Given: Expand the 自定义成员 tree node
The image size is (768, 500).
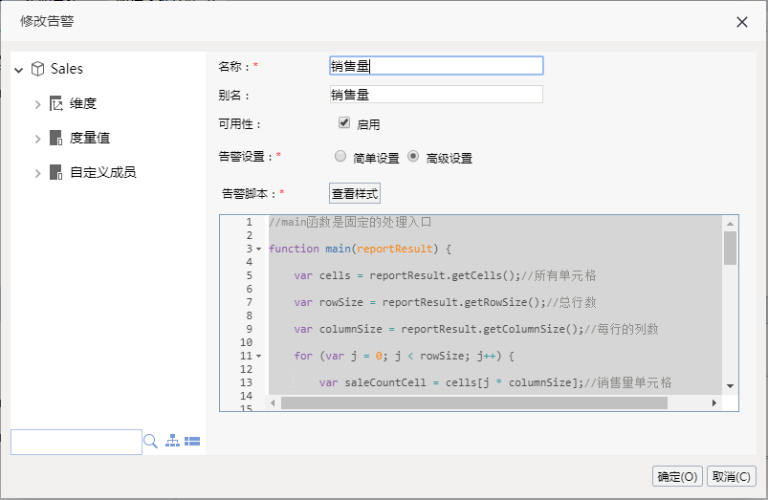Looking at the screenshot, I should coord(37,173).
